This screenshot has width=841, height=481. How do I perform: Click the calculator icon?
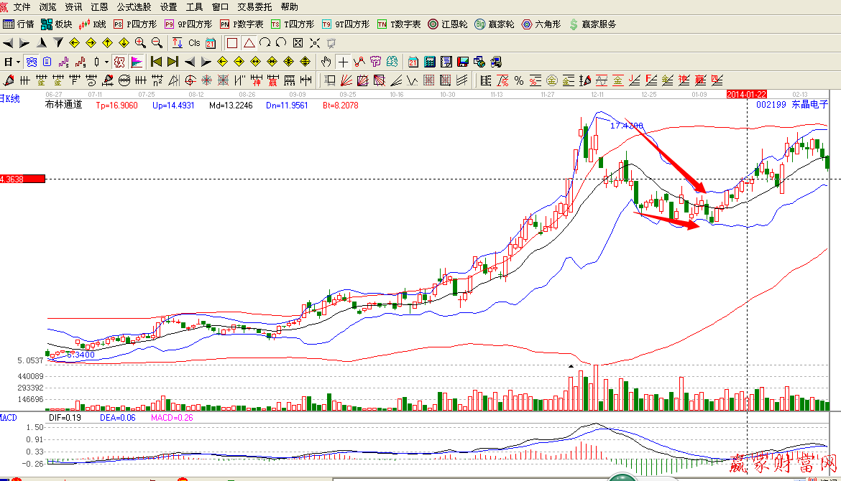tap(430, 61)
